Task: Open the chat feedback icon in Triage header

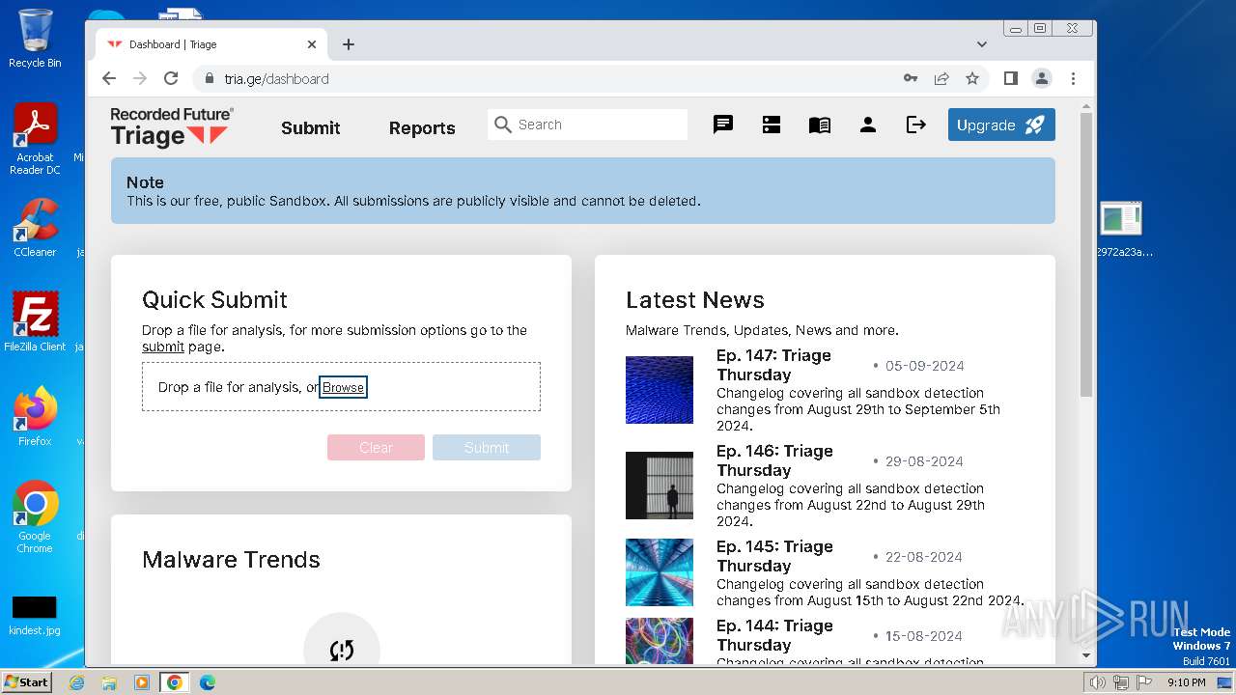Action: pyautogui.click(x=723, y=125)
